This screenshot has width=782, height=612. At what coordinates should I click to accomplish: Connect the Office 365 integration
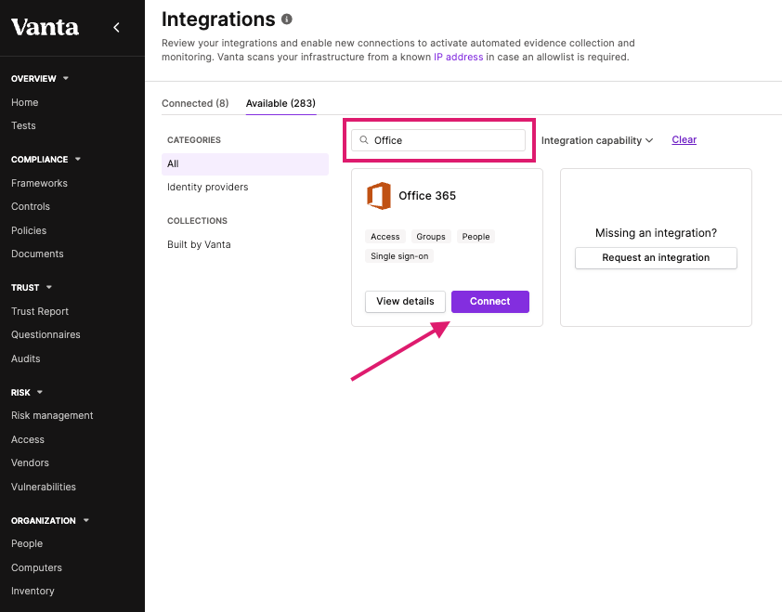490,302
